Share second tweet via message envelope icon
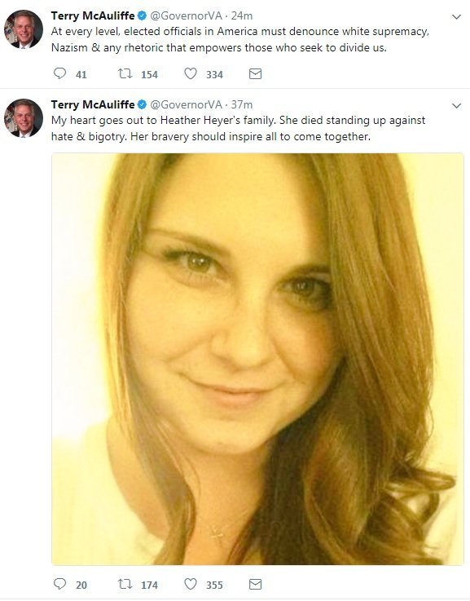This screenshot has width=470, height=601. (255, 584)
